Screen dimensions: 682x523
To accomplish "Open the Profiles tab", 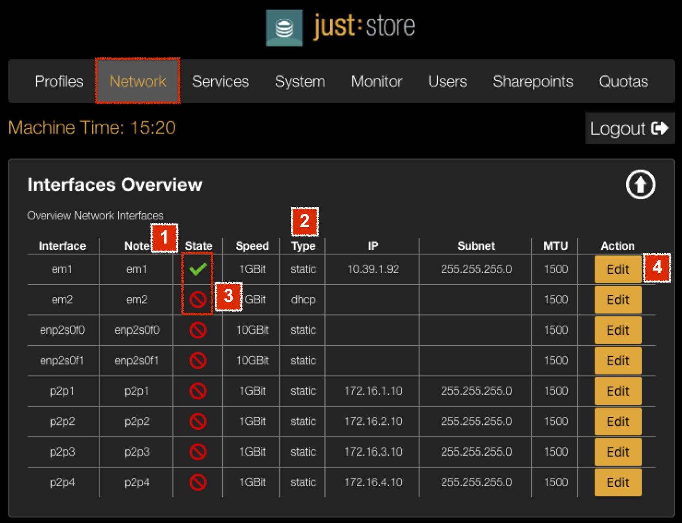I will [59, 81].
